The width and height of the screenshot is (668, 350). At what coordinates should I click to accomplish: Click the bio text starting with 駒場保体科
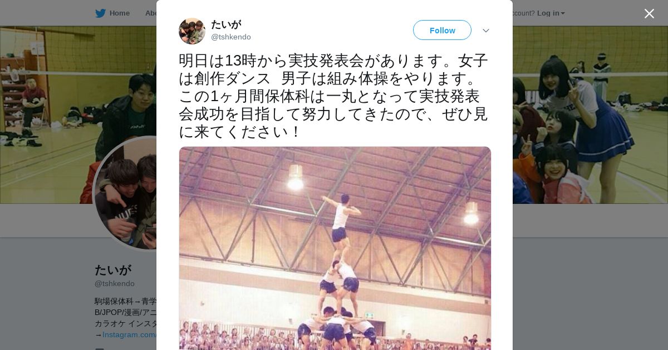[x=125, y=318]
